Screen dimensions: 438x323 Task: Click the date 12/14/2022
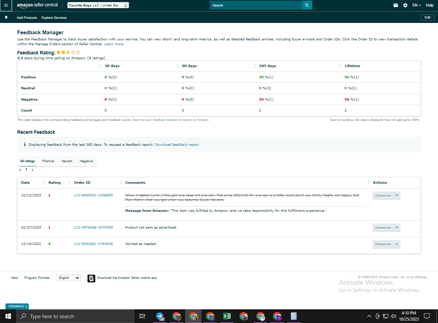tap(31, 244)
